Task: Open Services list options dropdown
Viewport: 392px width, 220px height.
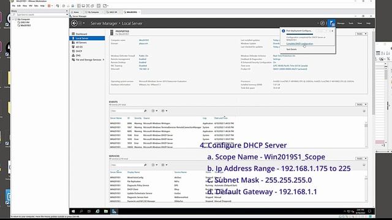Action: click(x=154, y=165)
